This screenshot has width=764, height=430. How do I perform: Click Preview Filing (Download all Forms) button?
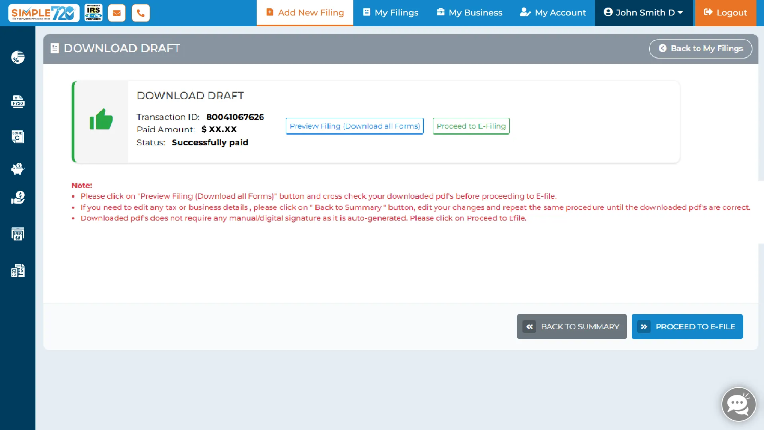(355, 126)
